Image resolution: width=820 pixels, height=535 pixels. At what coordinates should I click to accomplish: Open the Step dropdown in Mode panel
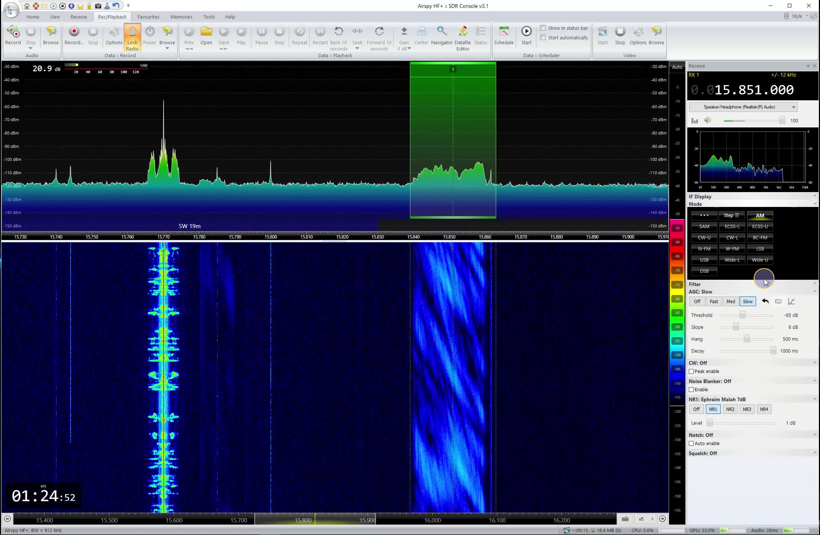tap(732, 215)
